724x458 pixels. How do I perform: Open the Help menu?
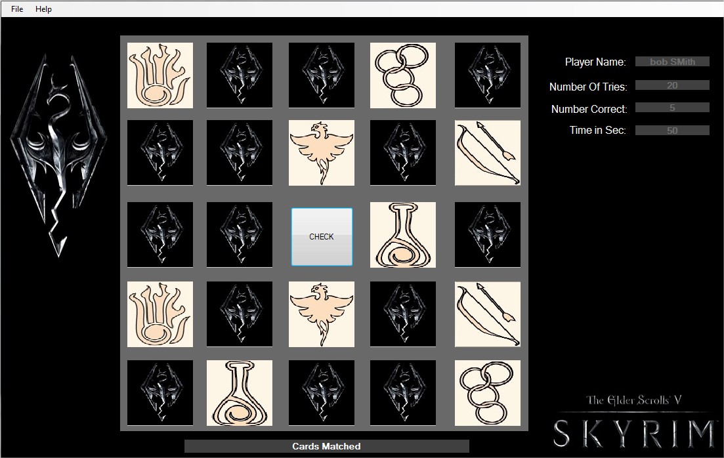[43, 9]
